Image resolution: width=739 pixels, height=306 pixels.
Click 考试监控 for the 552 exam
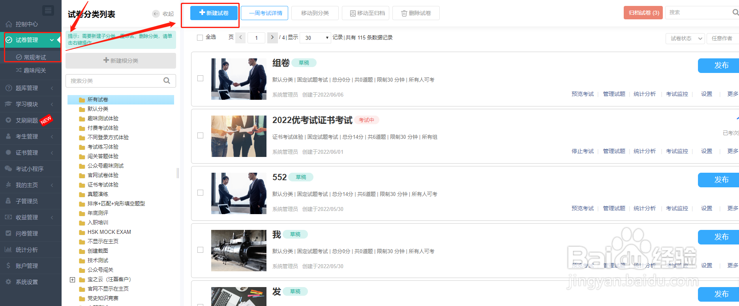click(677, 208)
